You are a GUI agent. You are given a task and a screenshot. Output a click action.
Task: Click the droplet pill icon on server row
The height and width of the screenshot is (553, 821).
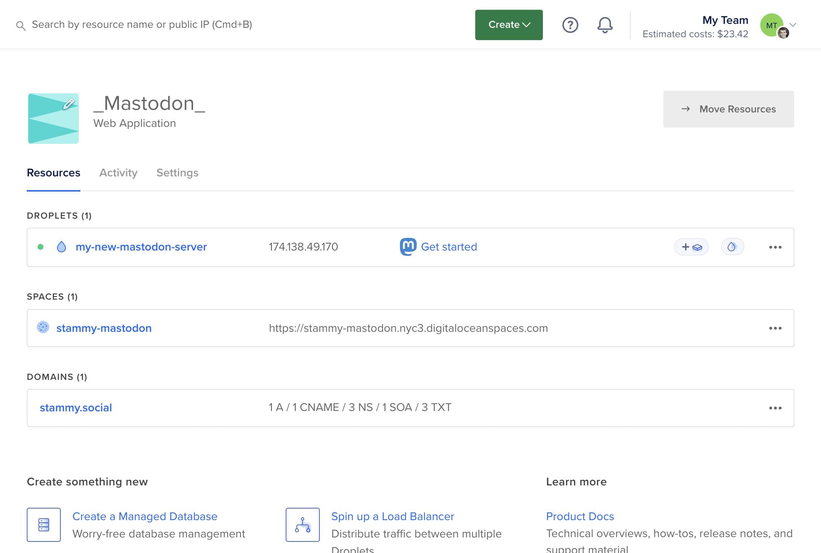[732, 247]
